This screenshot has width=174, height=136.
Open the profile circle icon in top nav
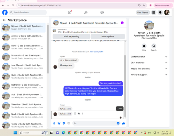[102, 13]
